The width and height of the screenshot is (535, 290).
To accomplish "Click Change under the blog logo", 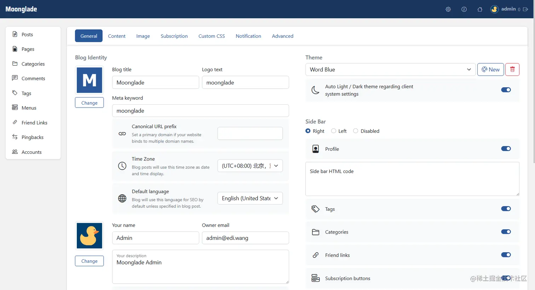I will 89,103.
